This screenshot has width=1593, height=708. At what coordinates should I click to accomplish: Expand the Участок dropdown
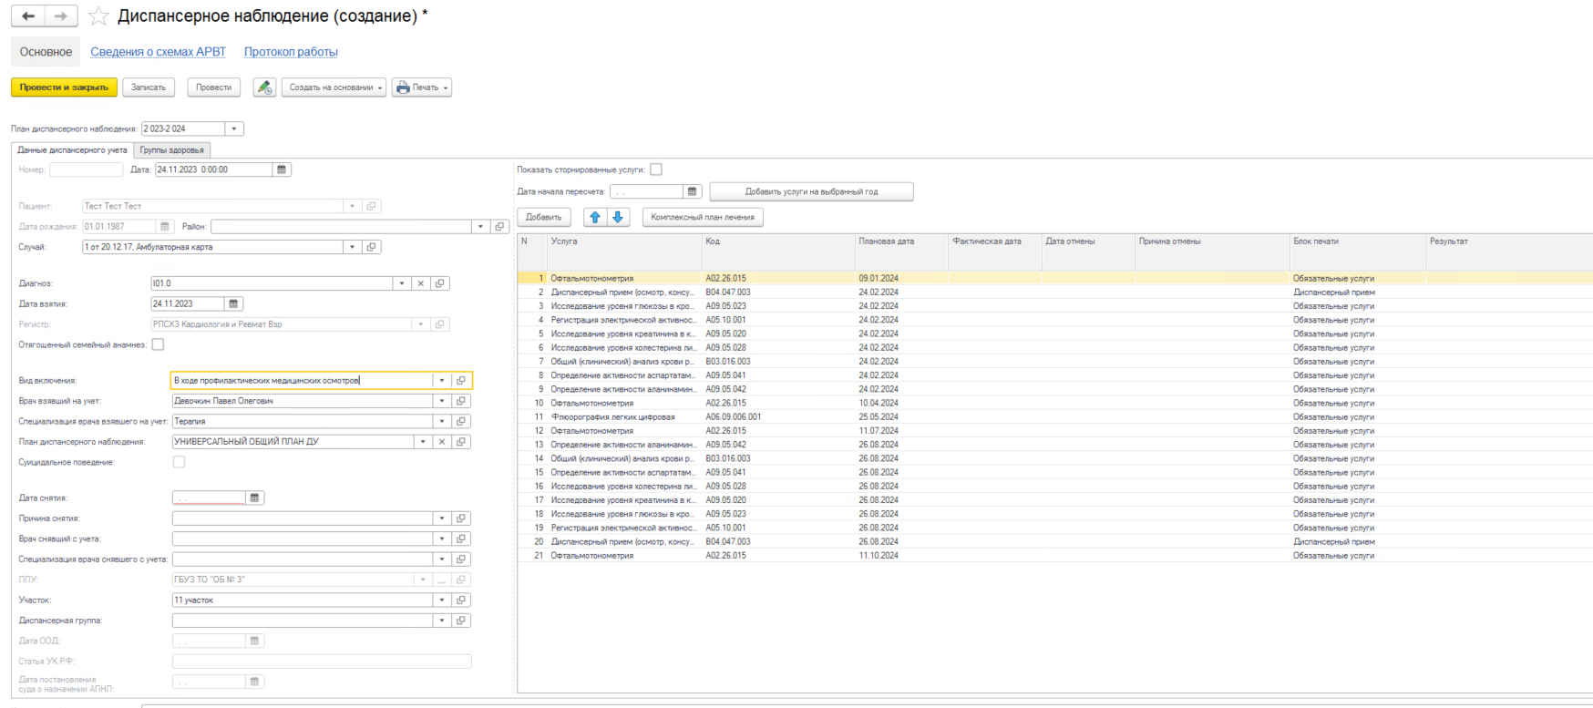tap(442, 600)
